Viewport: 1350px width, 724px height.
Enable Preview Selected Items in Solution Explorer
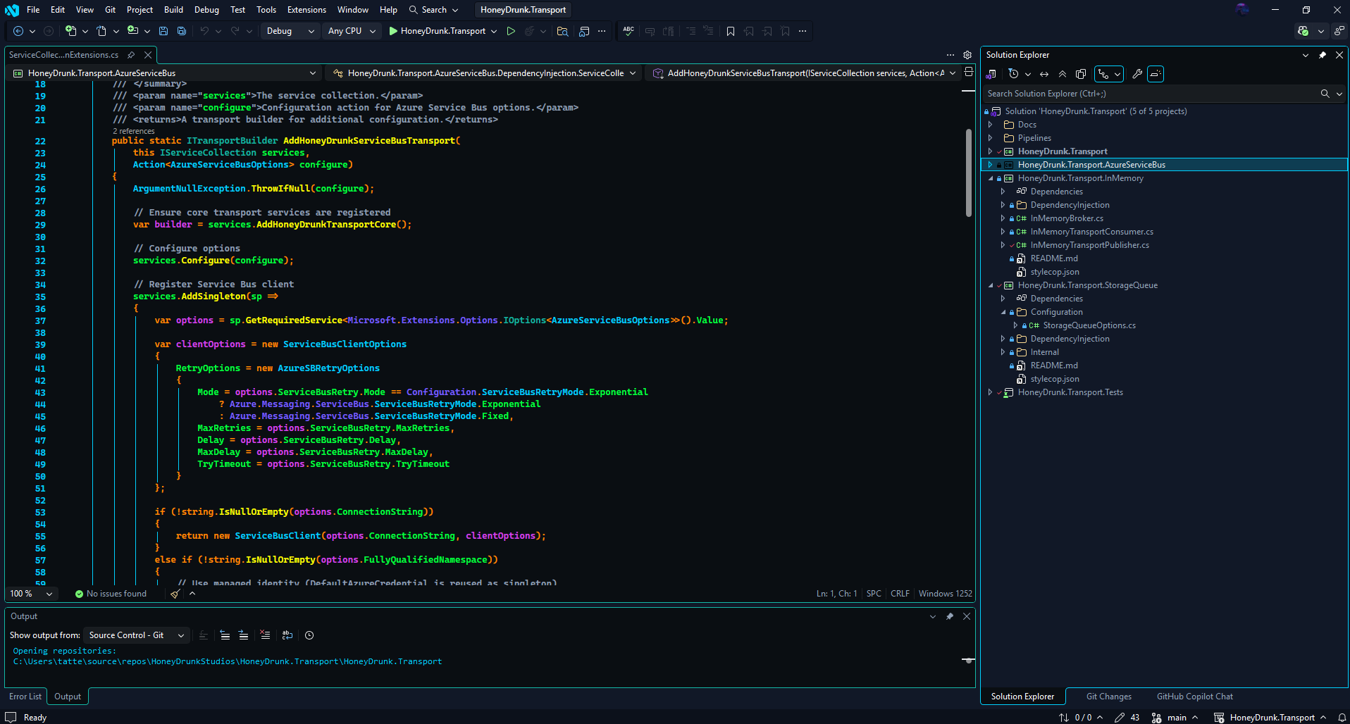[x=1156, y=74]
